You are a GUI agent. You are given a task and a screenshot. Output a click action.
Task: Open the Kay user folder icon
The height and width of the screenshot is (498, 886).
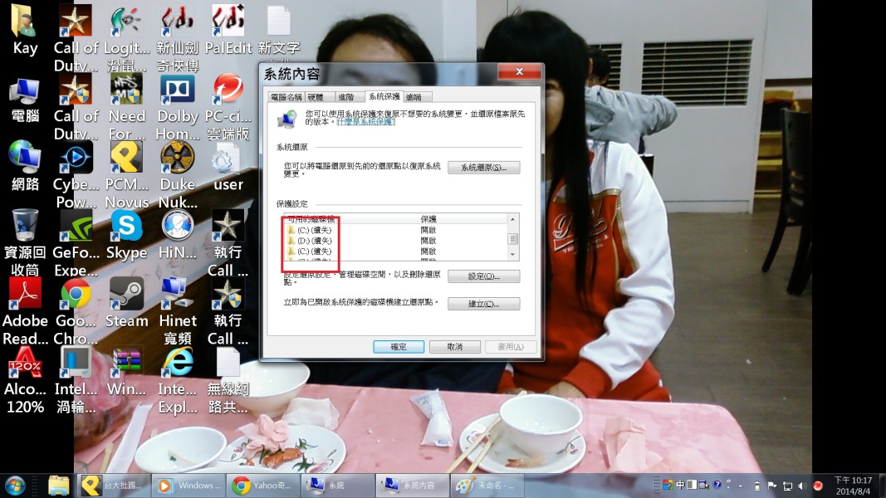[25, 29]
